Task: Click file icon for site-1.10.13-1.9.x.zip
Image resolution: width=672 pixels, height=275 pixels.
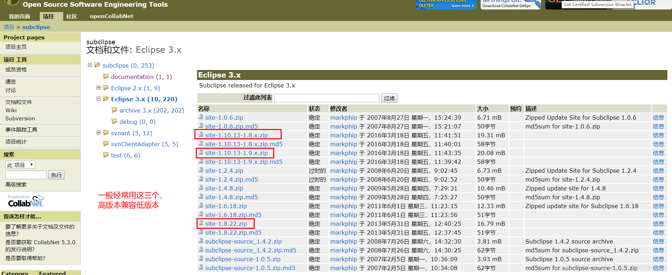Action: pos(201,152)
